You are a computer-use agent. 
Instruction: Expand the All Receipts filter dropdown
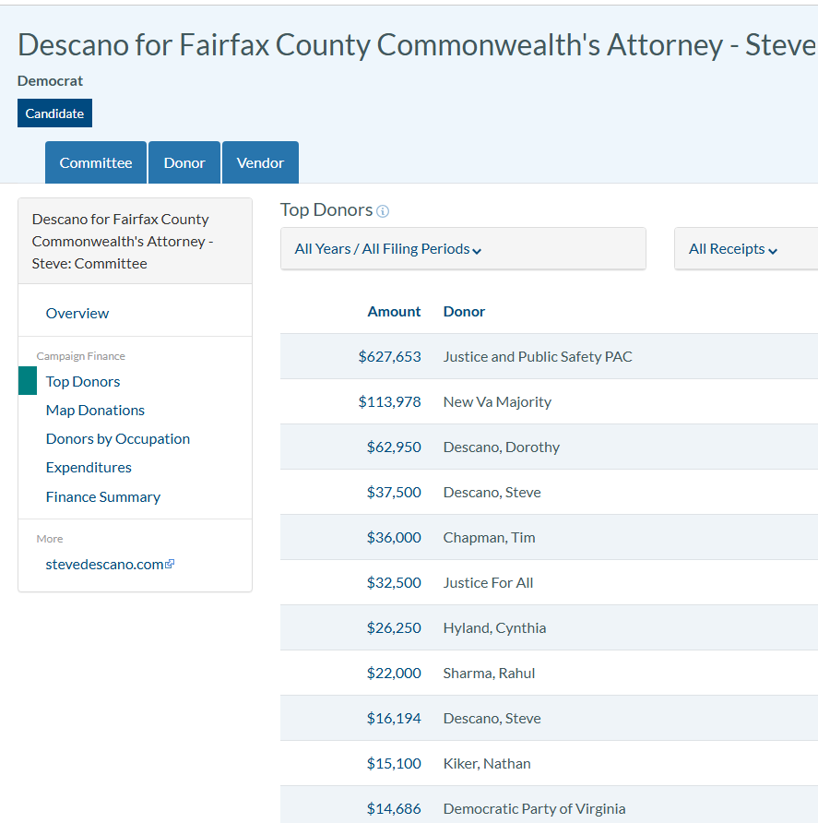pos(733,248)
